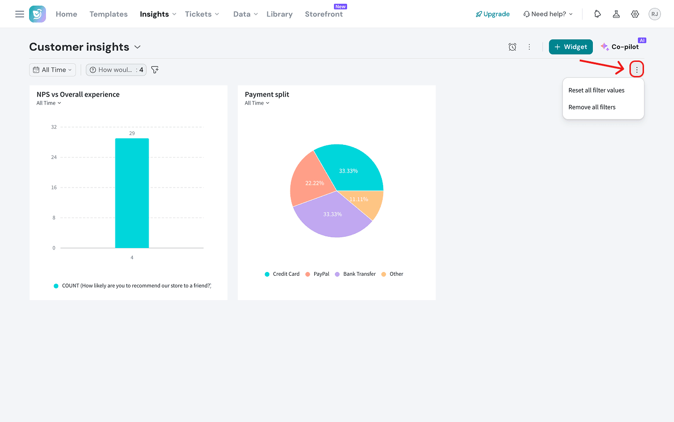The height and width of the screenshot is (422, 674).
Task: Toggle the Bank Transfer legend entry
Action: click(x=355, y=274)
